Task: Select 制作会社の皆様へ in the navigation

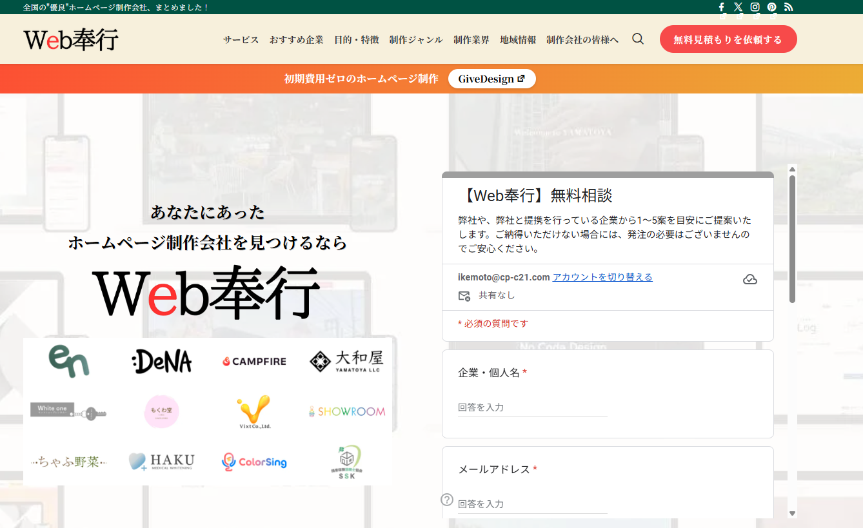Action: [582, 39]
